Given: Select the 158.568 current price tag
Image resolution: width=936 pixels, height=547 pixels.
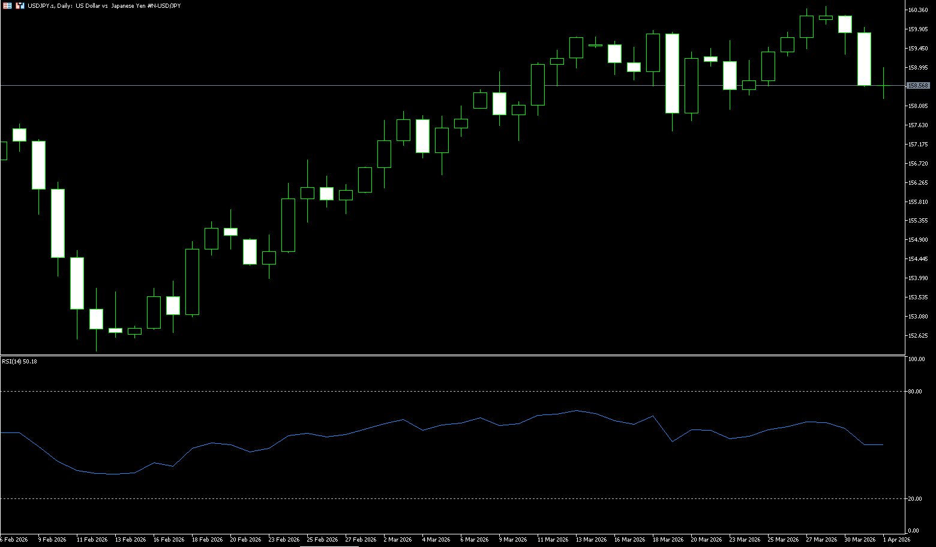Looking at the screenshot, I should [918, 86].
